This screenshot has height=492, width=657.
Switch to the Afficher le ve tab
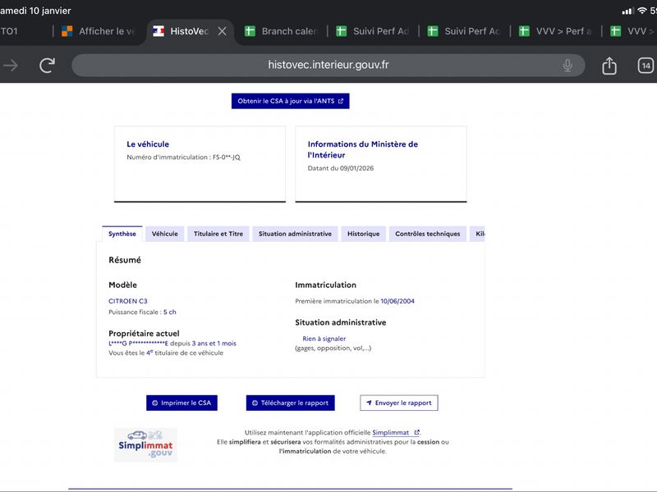tap(99, 31)
